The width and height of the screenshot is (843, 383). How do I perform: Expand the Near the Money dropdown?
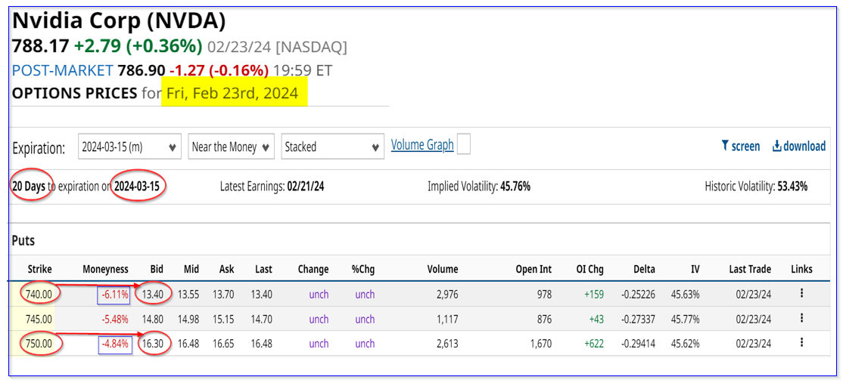tap(231, 147)
